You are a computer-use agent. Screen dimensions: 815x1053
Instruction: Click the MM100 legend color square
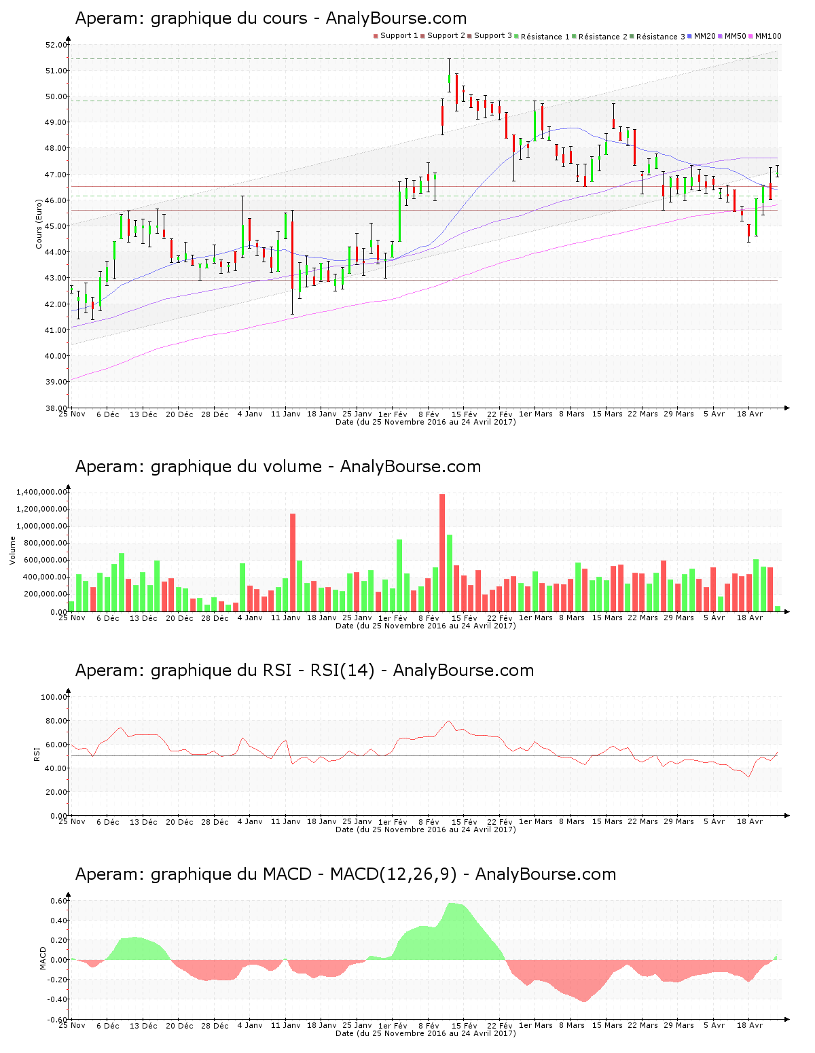[751, 36]
